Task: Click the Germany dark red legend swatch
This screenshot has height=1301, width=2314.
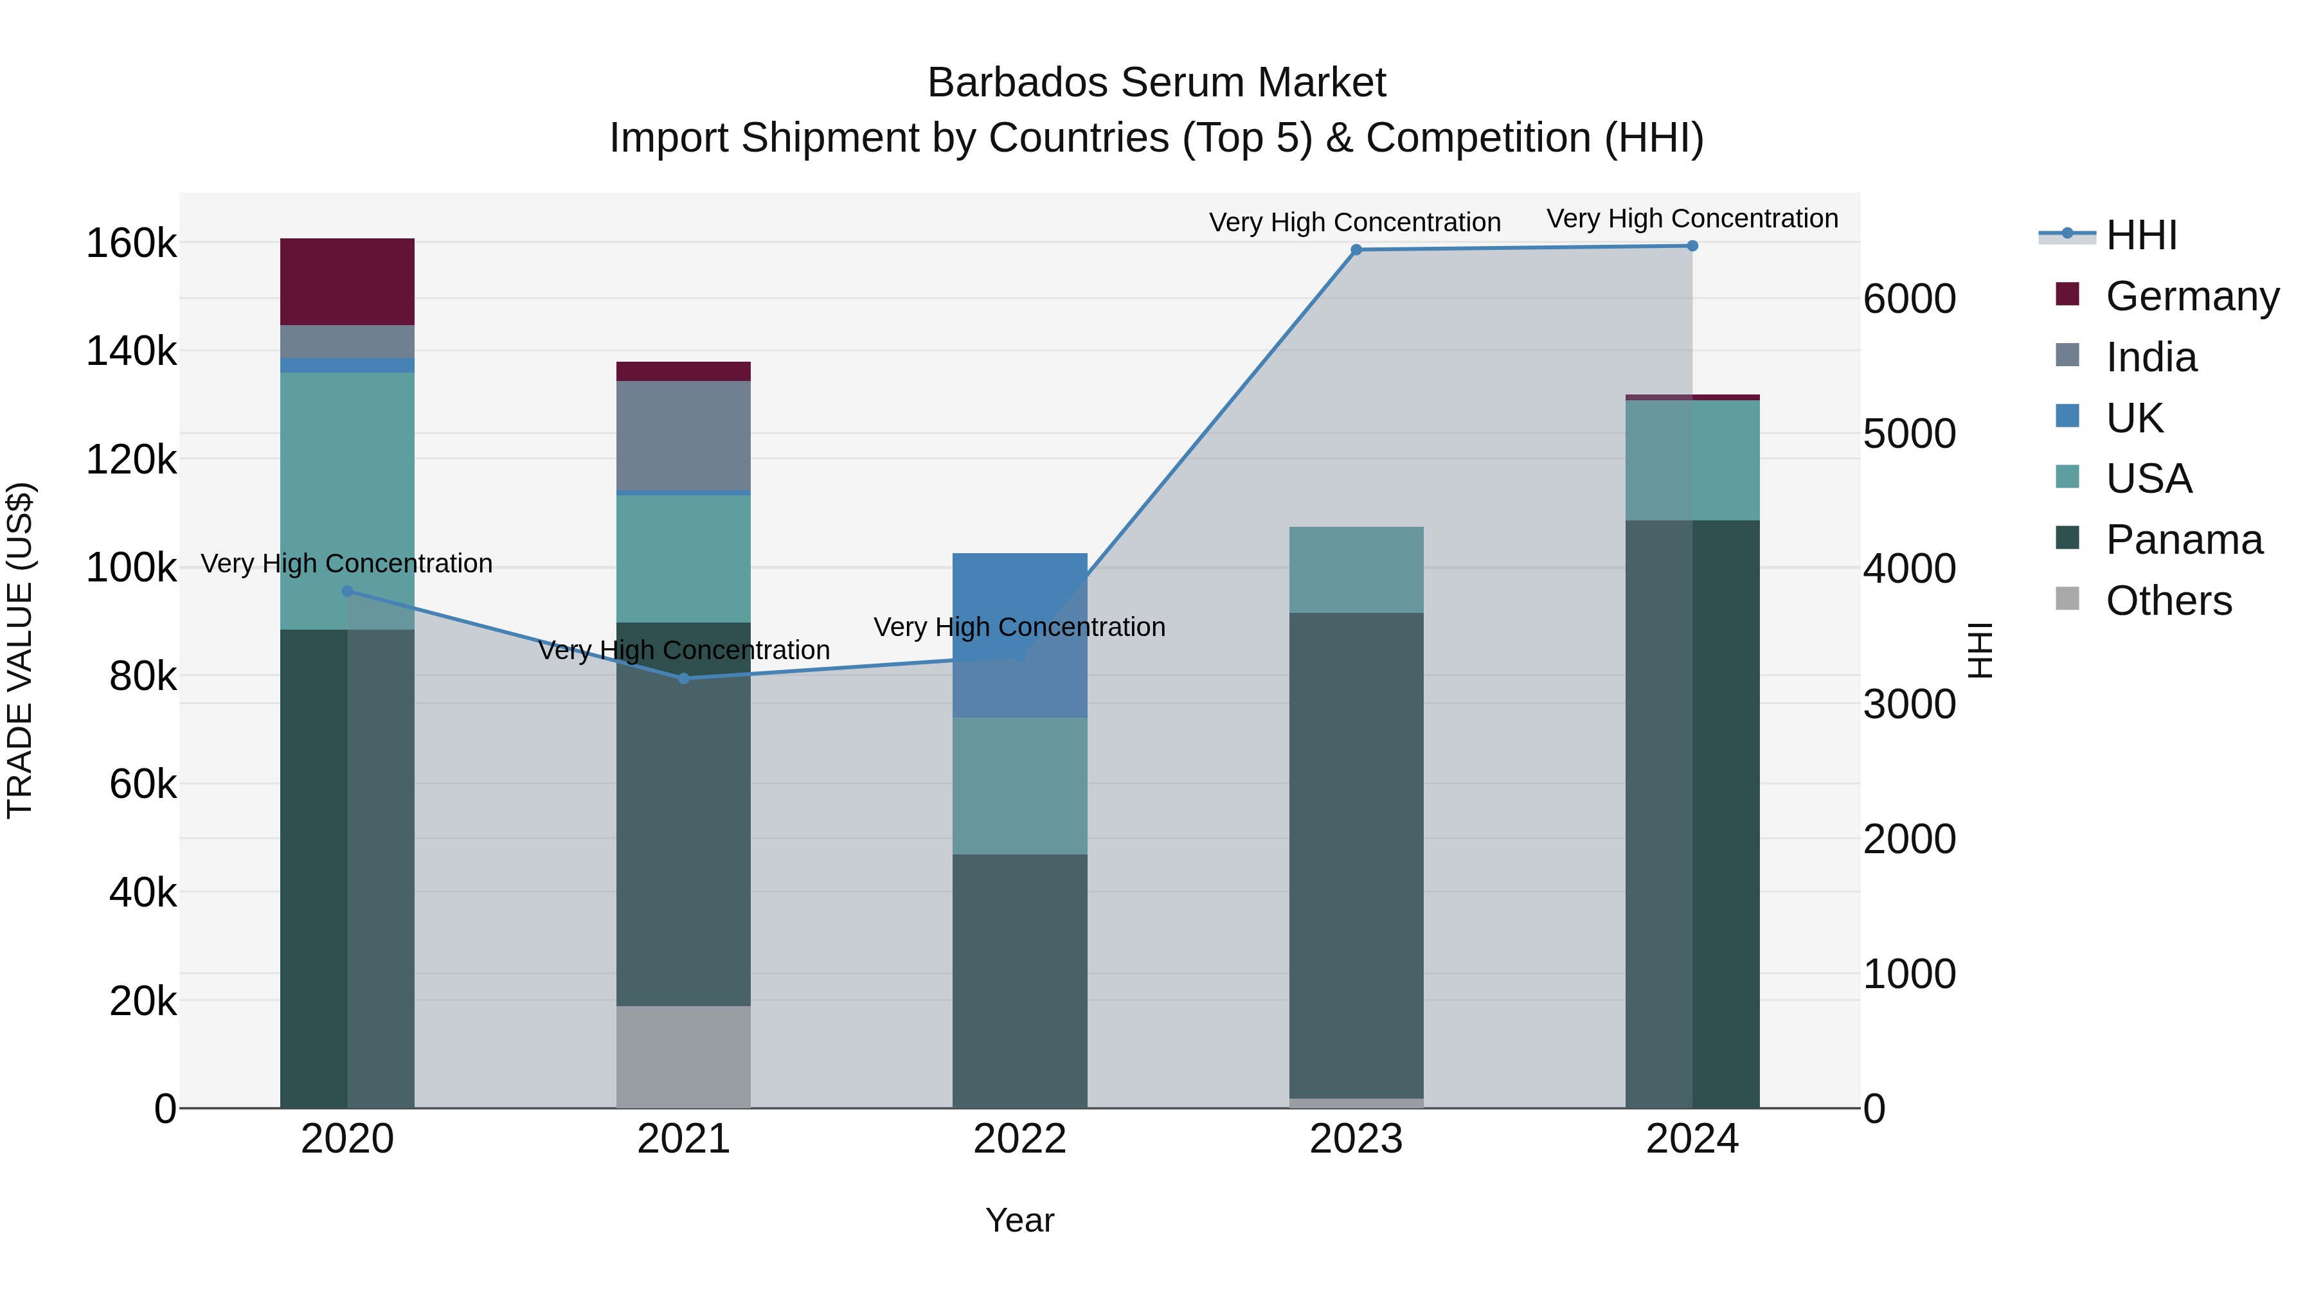Action: click(2067, 294)
